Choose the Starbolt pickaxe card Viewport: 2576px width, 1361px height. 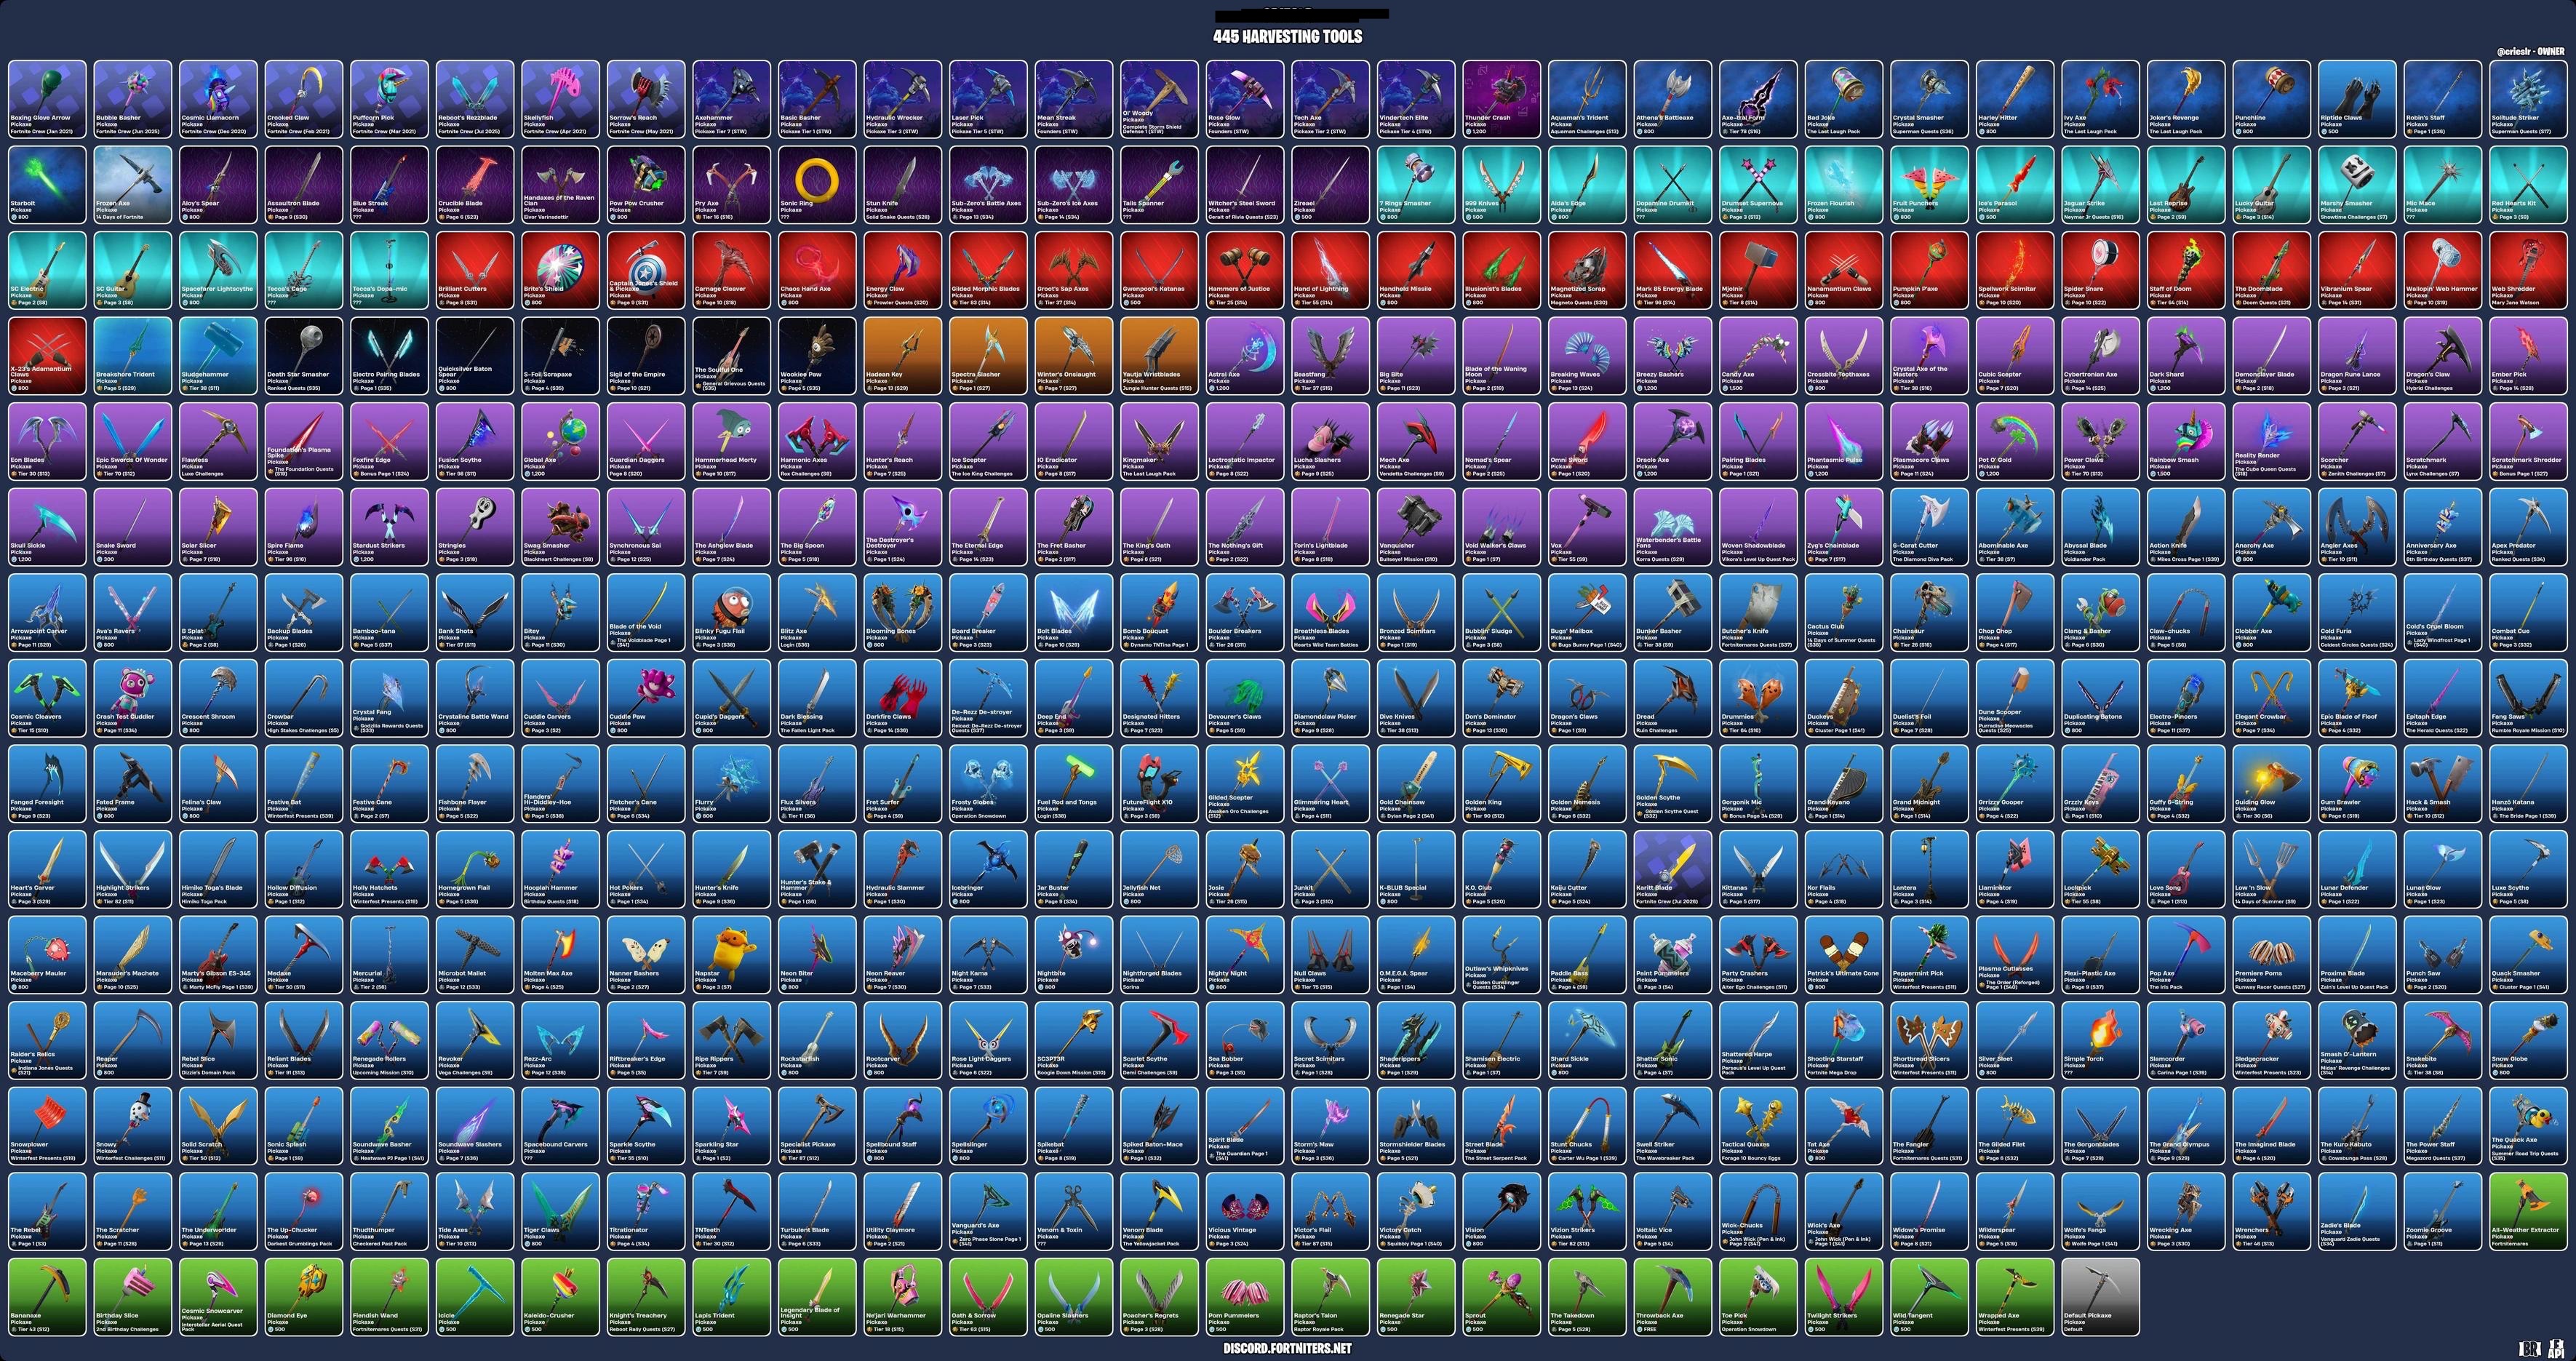click(x=46, y=184)
